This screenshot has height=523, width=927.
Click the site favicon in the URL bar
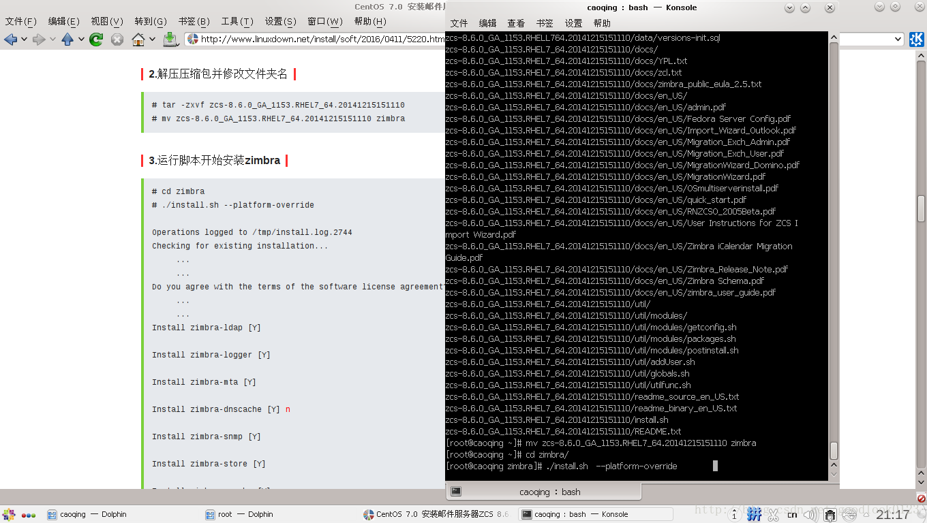click(x=193, y=39)
